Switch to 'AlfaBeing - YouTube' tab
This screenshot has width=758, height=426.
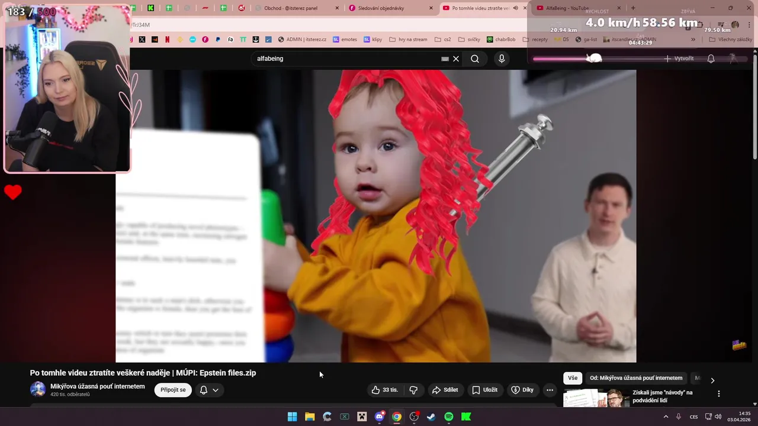coord(578,8)
